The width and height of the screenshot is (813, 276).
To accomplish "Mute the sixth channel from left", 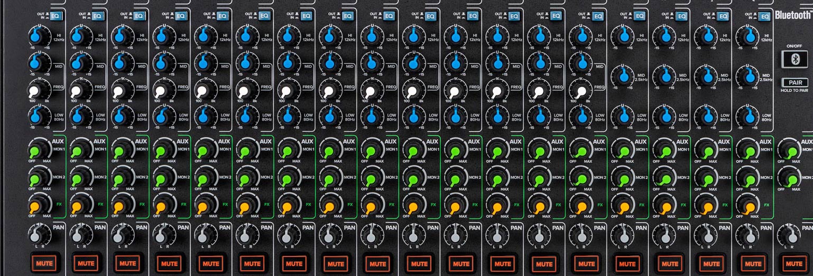I will 253,263.
